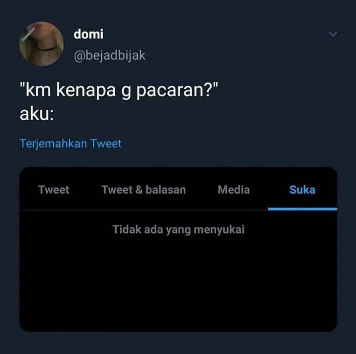Click the Terjemahkan Tweet link
356x354 pixels.
click(x=71, y=144)
